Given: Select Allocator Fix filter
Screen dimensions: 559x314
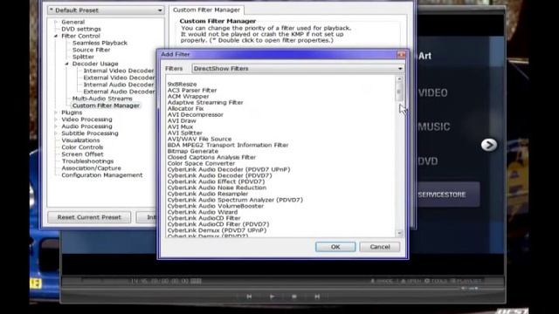Looking at the screenshot, I should (x=185, y=108).
